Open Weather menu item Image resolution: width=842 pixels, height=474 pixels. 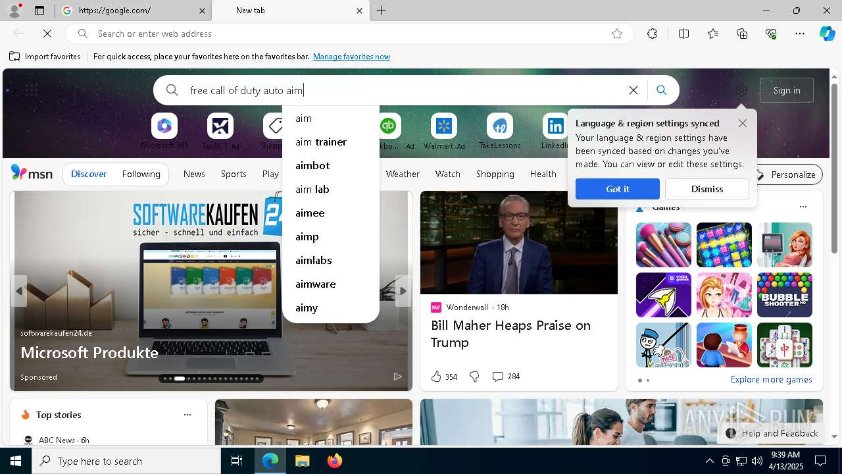pyautogui.click(x=403, y=174)
